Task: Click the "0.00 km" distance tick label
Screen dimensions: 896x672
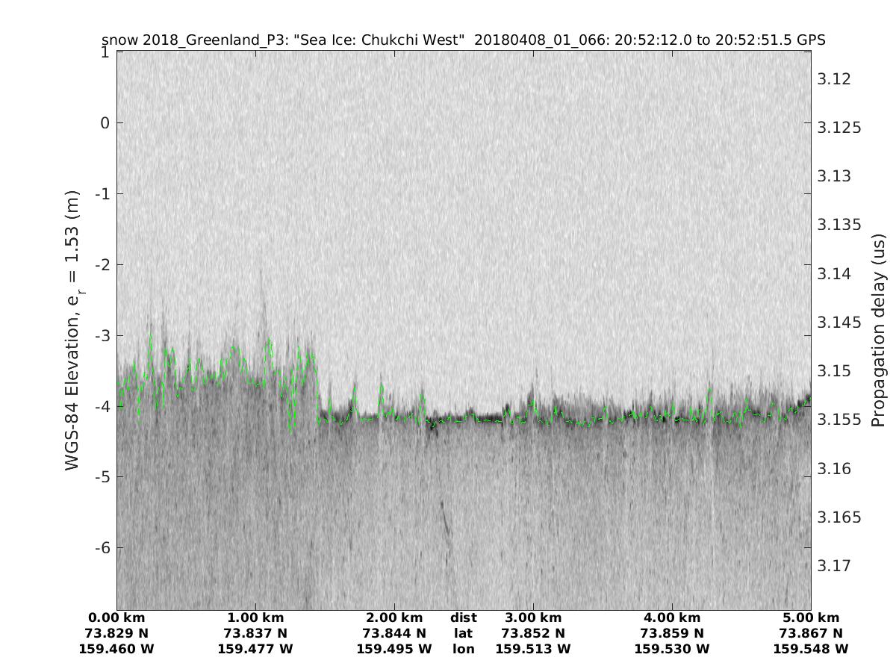Action: tap(116, 617)
